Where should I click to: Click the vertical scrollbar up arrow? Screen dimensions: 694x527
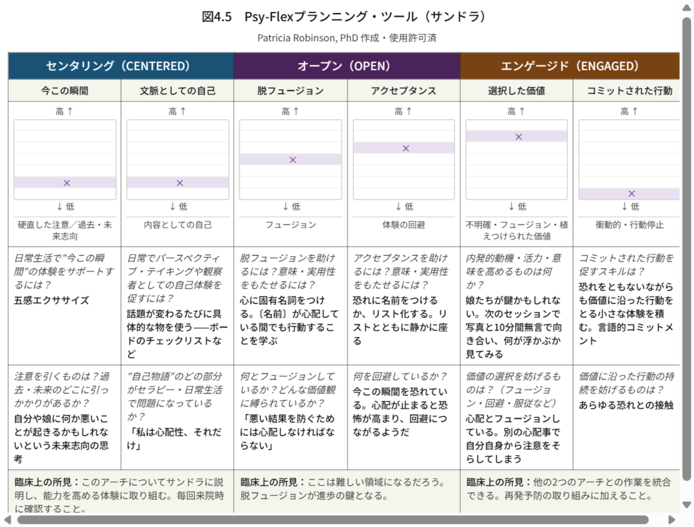[x=687, y=7]
